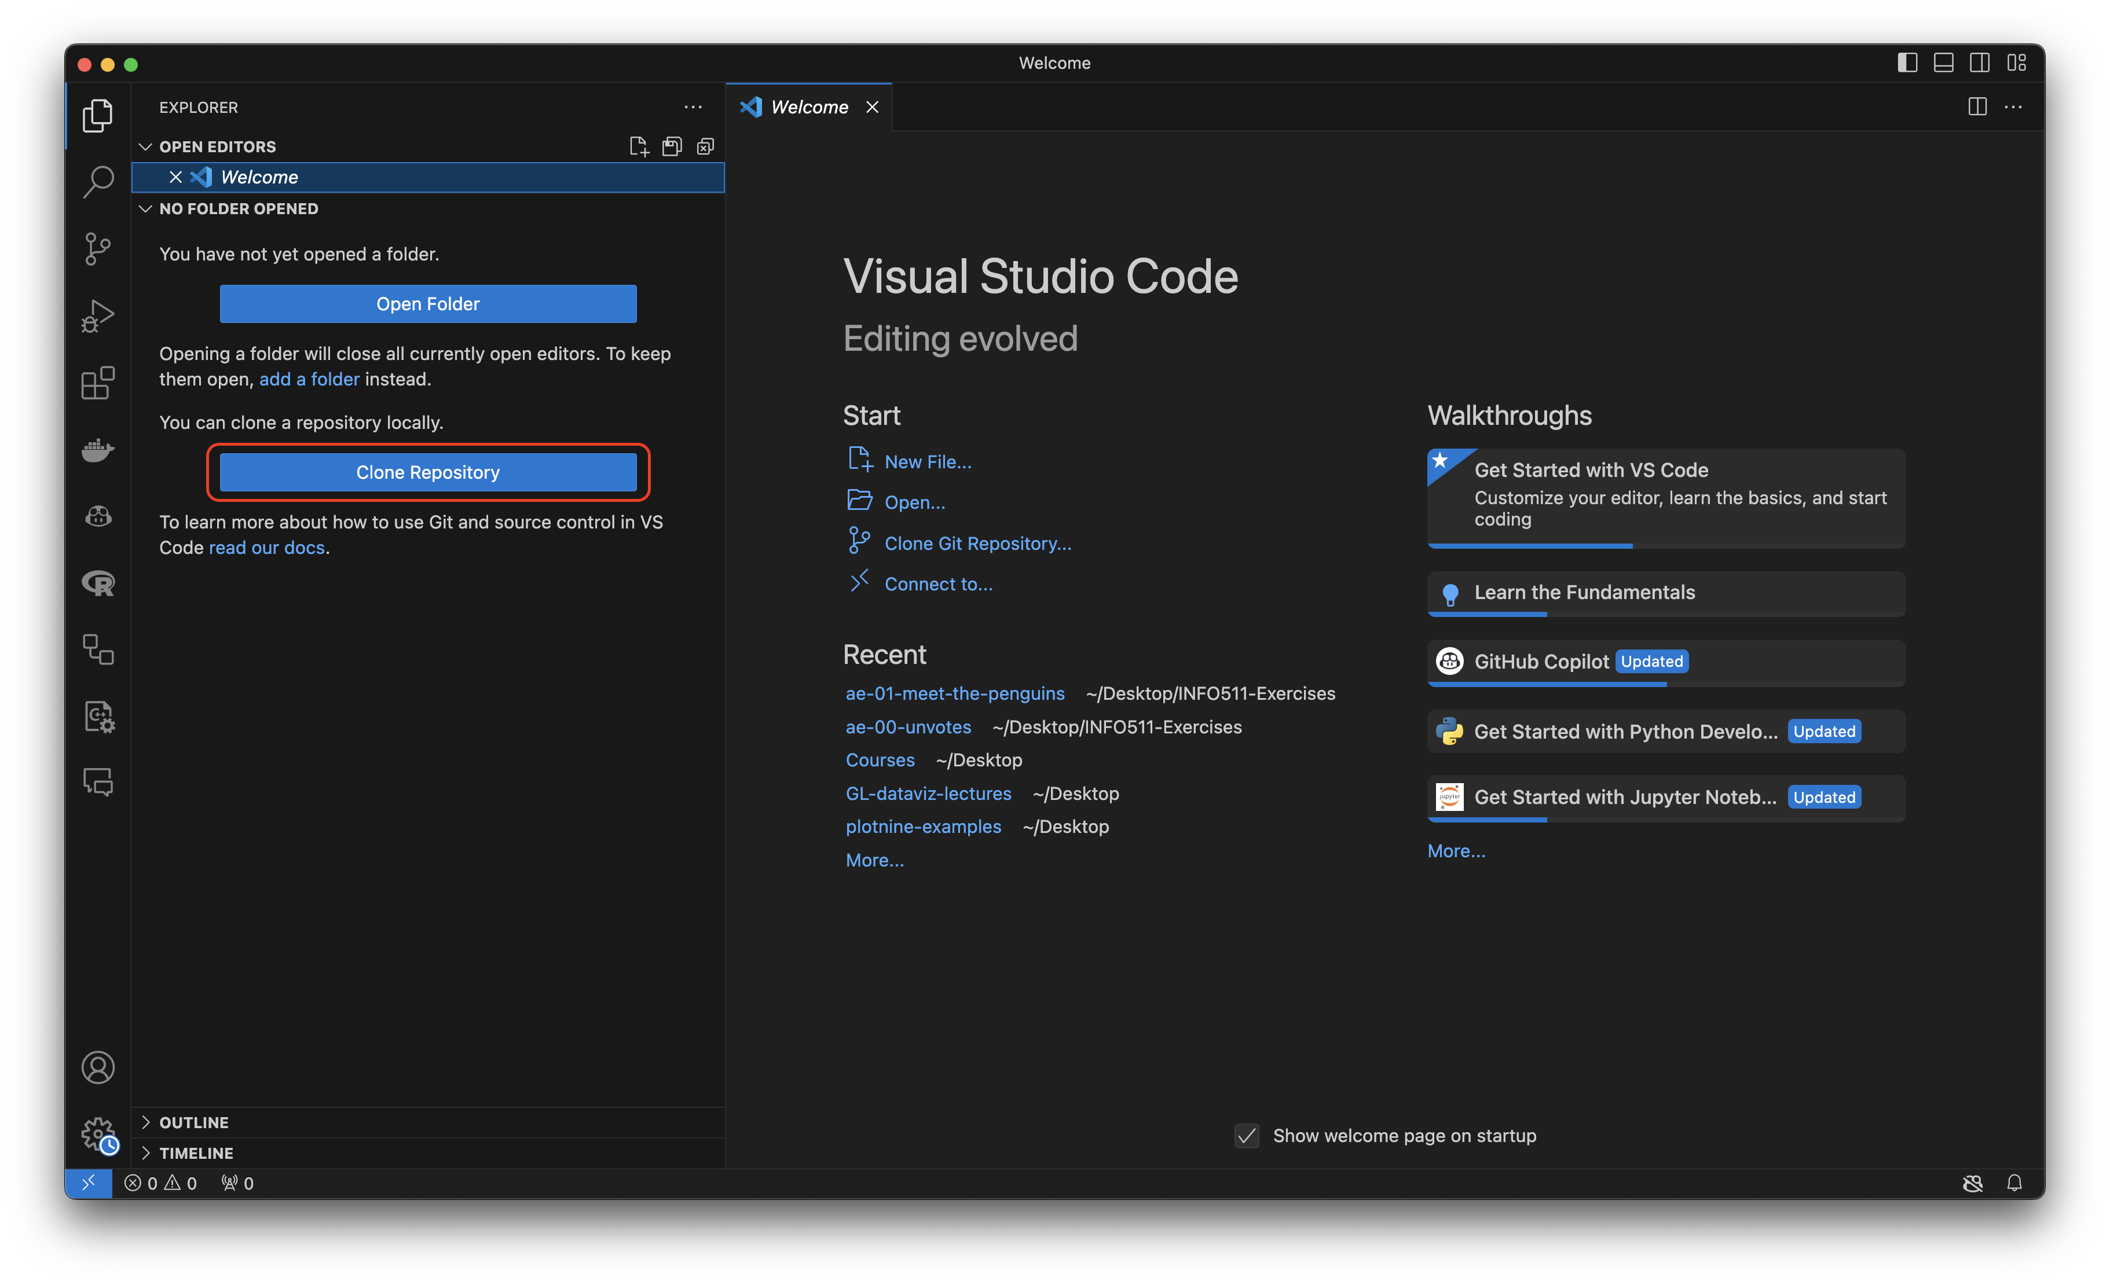The image size is (2110, 1285).
Task: Open Run and Debug view
Action: point(98,316)
